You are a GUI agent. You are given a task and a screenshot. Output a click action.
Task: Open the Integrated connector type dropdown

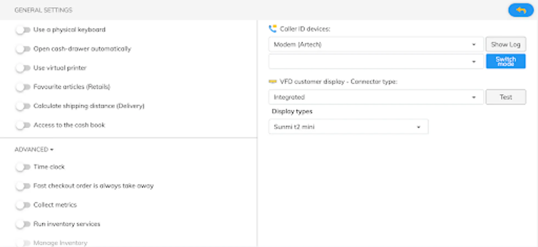tap(376, 97)
